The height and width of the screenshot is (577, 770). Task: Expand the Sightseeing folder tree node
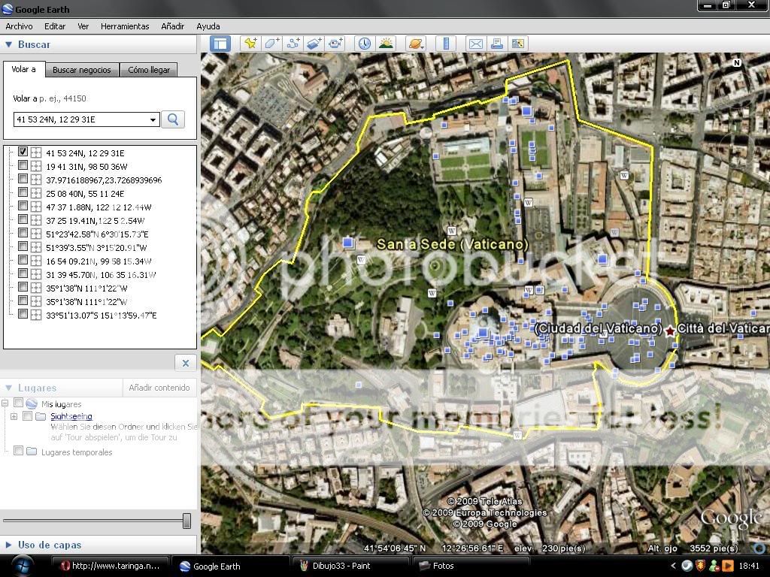pyautogui.click(x=14, y=416)
